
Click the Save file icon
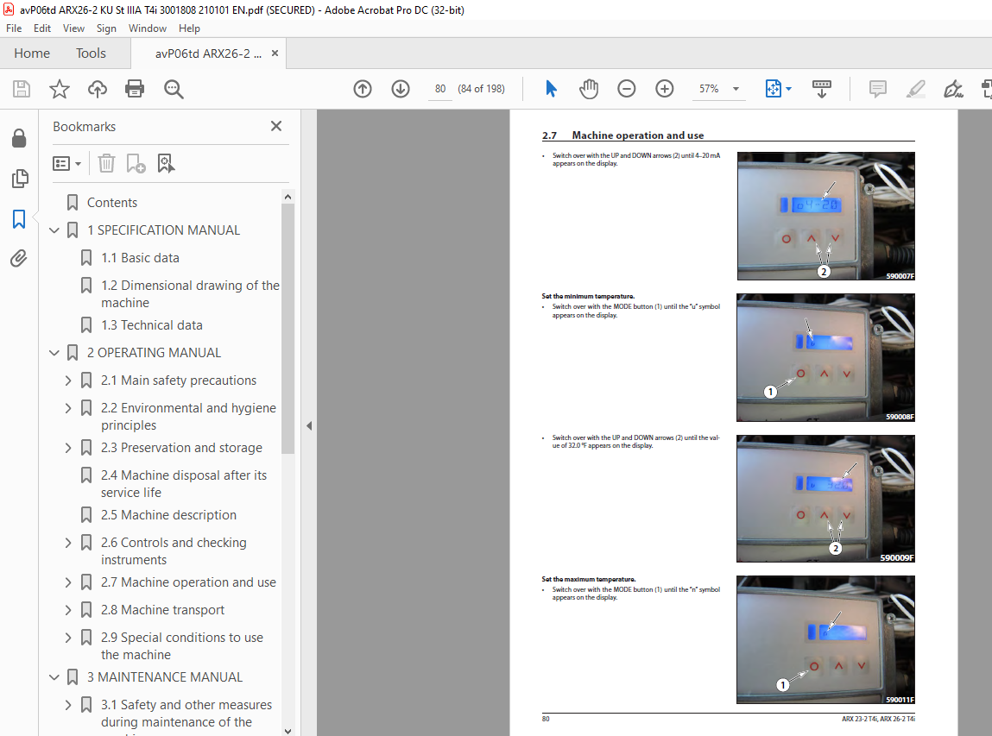coord(22,89)
